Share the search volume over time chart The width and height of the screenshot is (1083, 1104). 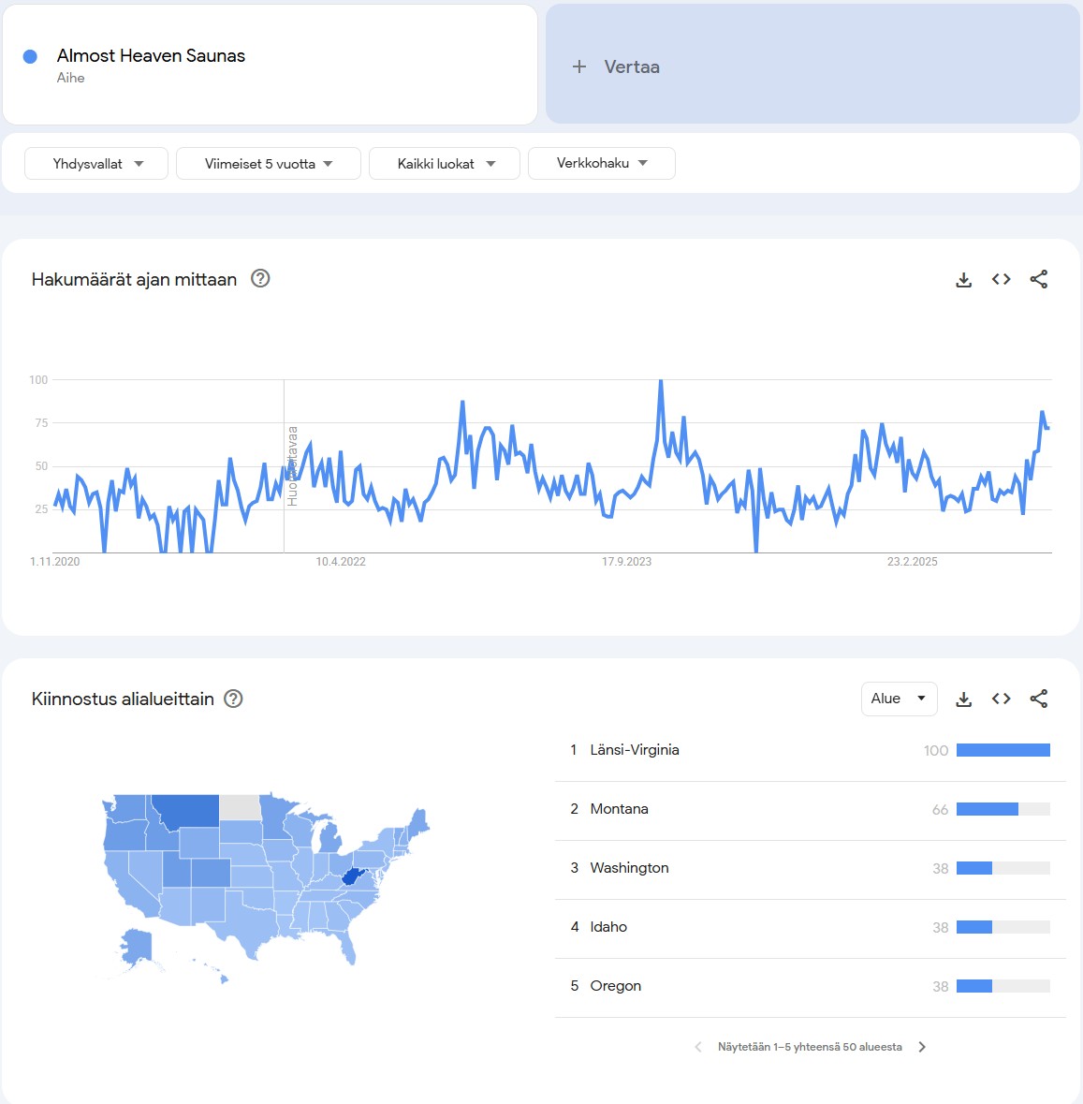1038,279
